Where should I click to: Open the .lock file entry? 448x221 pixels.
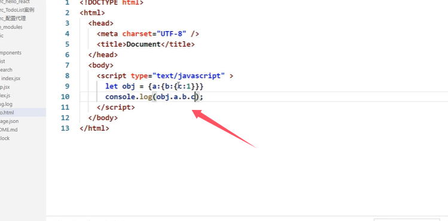(5, 139)
